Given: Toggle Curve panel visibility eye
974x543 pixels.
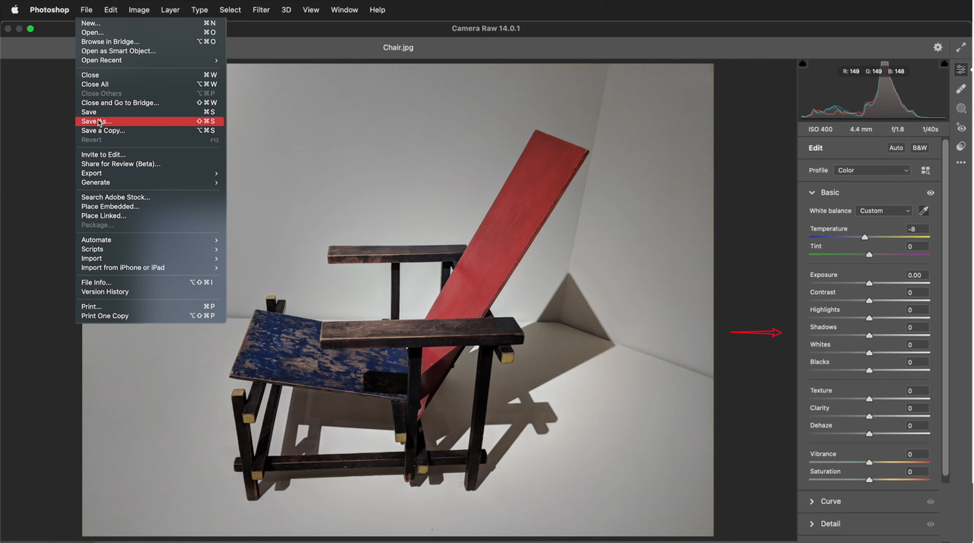Looking at the screenshot, I should (x=930, y=502).
